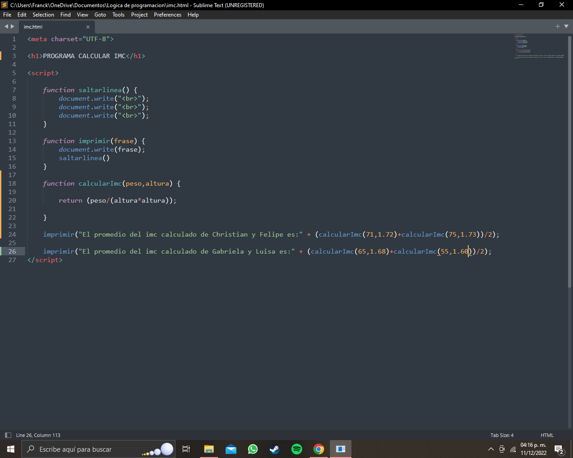Screen dimensions: 573x458
Task: Click line number 18 in gutter
Action: pyautogui.click(x=12, y=183)
